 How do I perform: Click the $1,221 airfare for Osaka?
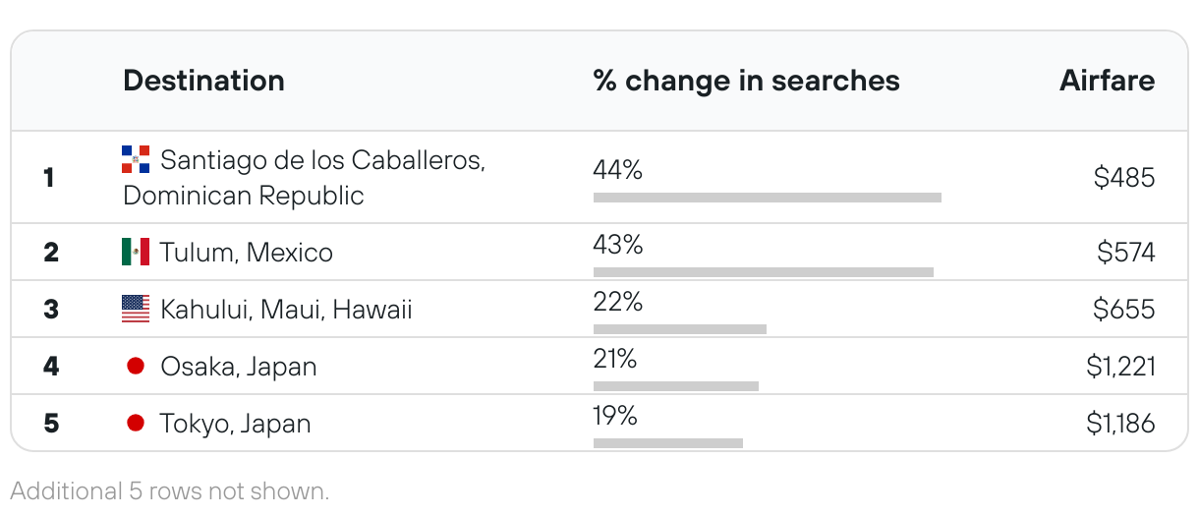click(x=1121, y=367)
